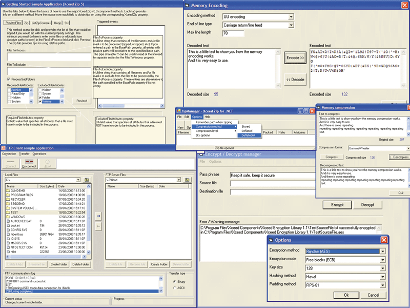This screenshot has width=410, height=308.
Task: Click the Encode >> button
Action: click(x=295, y=57)
